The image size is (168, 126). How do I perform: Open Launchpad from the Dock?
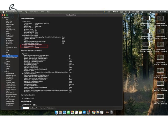60,112
